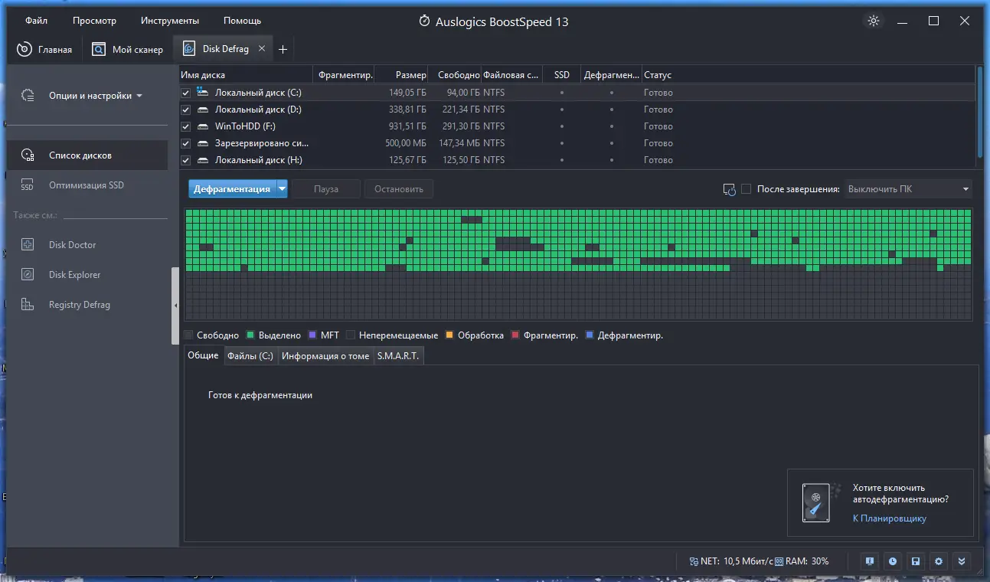The width and height of the screenshot is (990, 582).
Task: Uncheck Локальный диск (D:) checkbox
Action: pyautogui.click(x=185, y=110)
